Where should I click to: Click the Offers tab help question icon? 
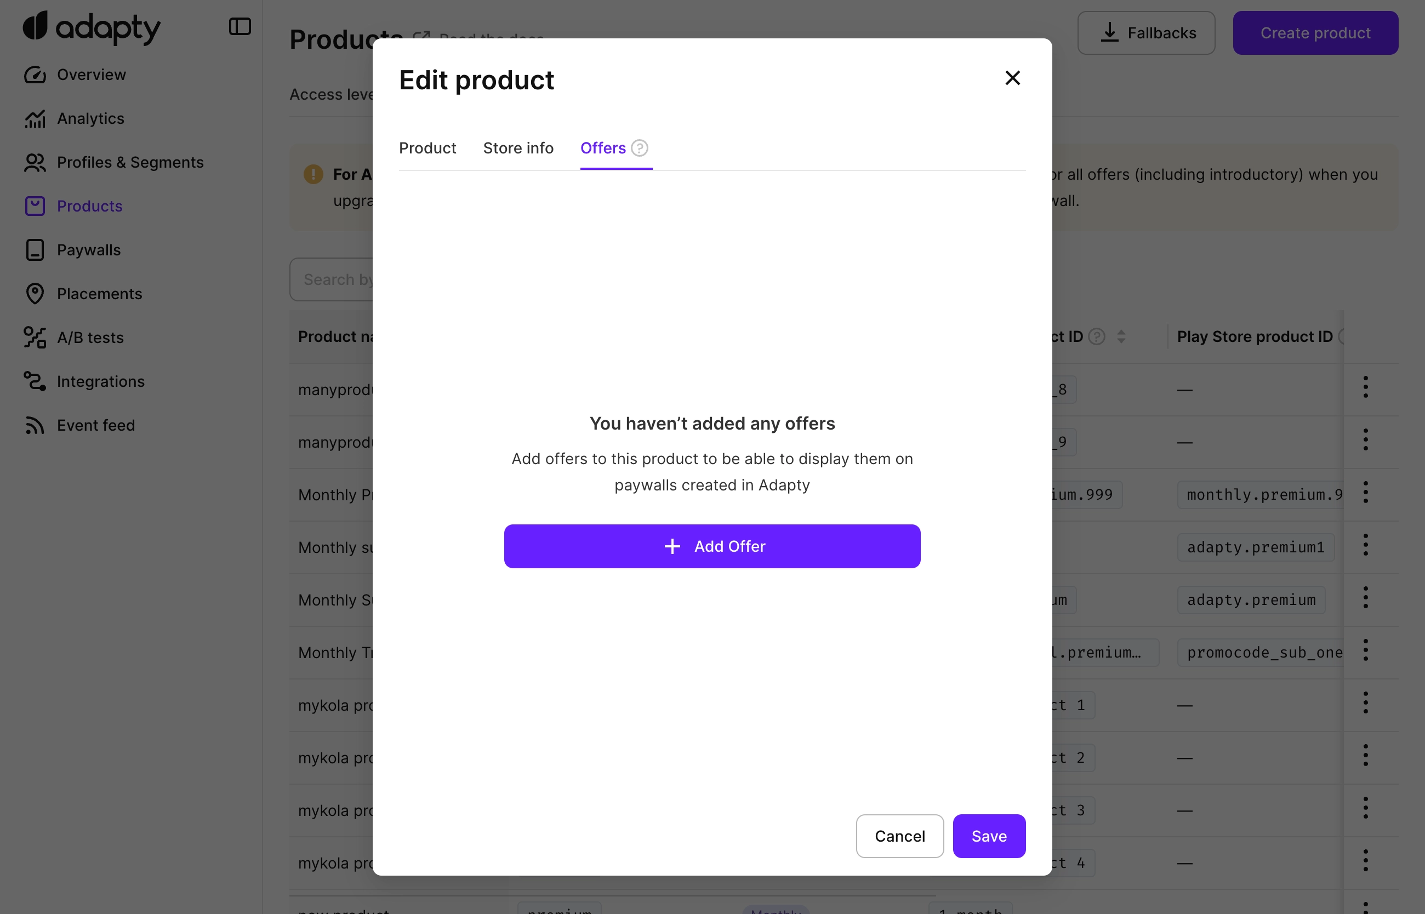tap(639, 148)
